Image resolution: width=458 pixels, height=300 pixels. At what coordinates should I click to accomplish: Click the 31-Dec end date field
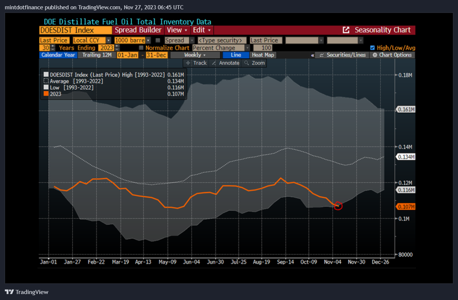[x=156, y=55]
